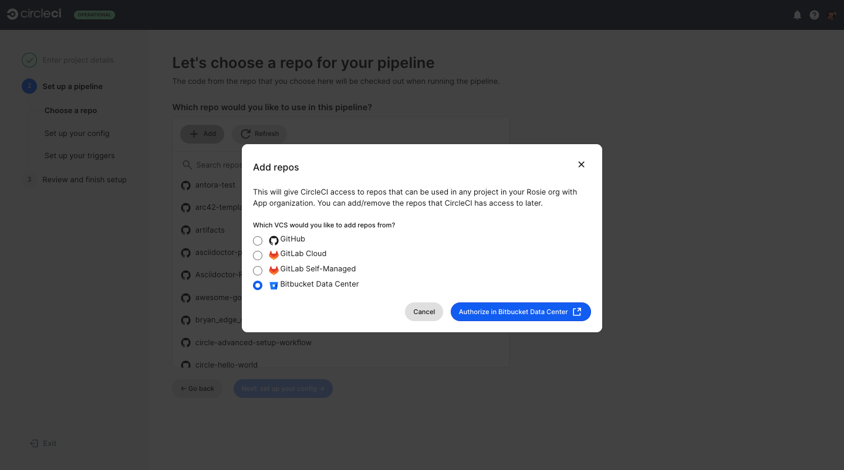This screenshot has height=470, width=844.
Task: Open the help question mark icon
Action: click(814, 15)
